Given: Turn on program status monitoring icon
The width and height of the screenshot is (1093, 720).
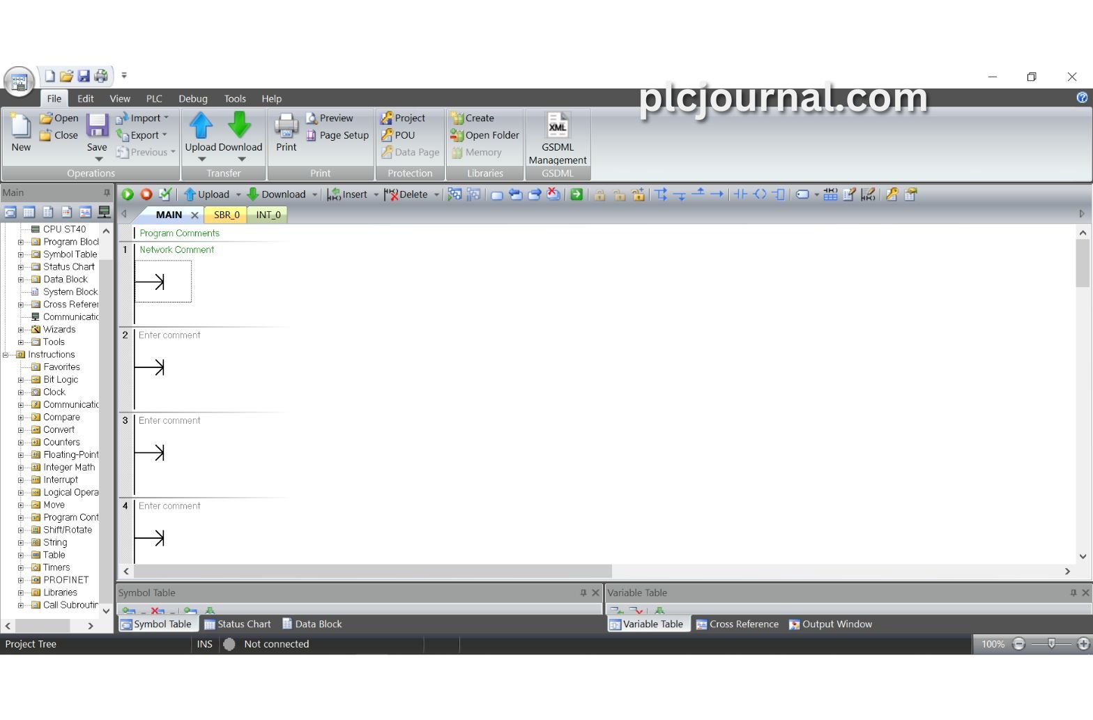Looking at the screenshot, I should (x=454, y=194).
